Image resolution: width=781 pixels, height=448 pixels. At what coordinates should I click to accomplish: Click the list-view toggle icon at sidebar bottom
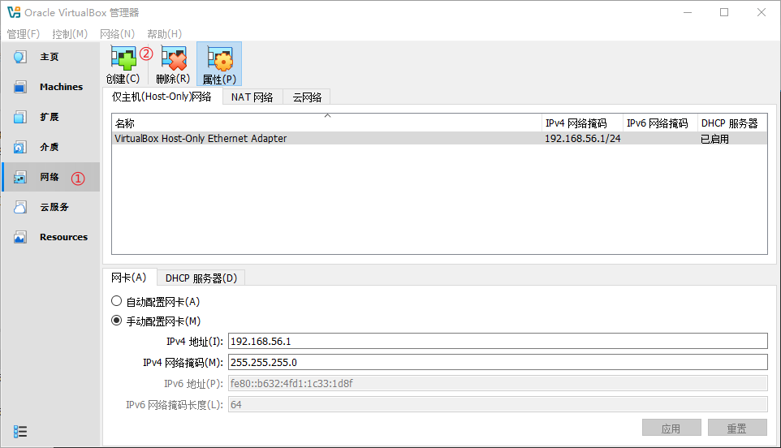click(x=20, y=432)
